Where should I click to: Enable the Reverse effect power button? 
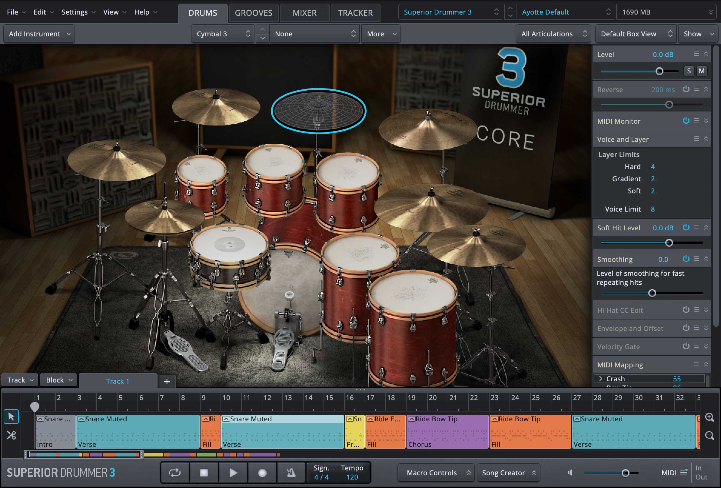686,89
